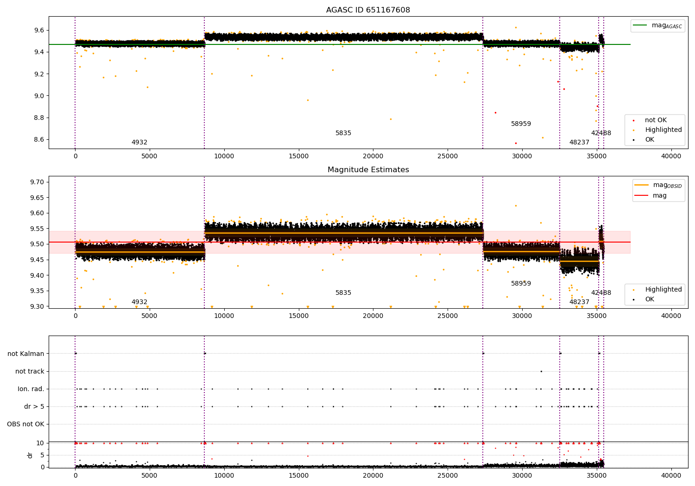Viewport: 695px width, 486px height.
Task: Click OBSID label 42488 in top plot
Action: [601, 133]
